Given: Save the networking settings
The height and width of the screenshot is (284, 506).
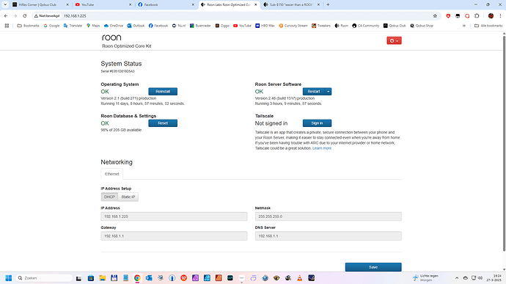Looking at the screenshot, I should (x=373, y=267).
